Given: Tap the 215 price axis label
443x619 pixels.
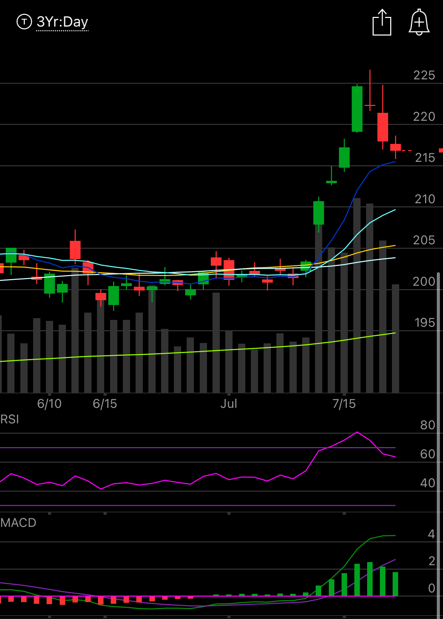Looking at the screenshot, I should (425, 158).
